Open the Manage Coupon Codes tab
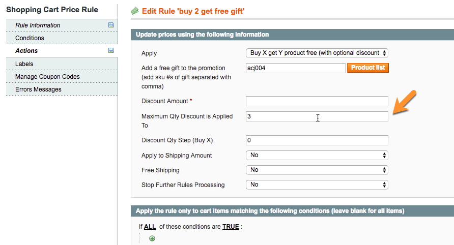Screen dimensions: 454x245 click(x=47, y=77)
